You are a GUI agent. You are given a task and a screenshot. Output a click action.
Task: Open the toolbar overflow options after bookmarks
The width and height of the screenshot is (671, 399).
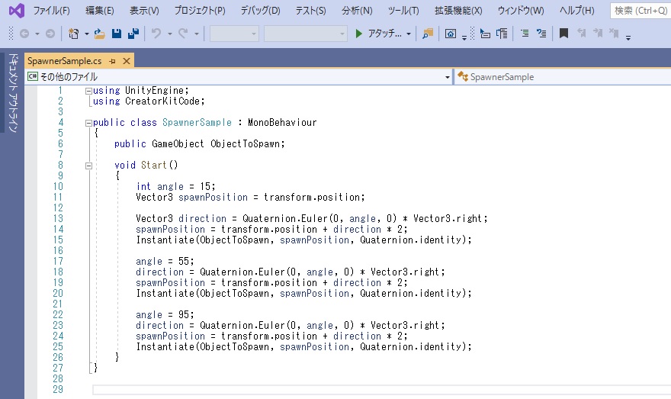coord(628,37)
